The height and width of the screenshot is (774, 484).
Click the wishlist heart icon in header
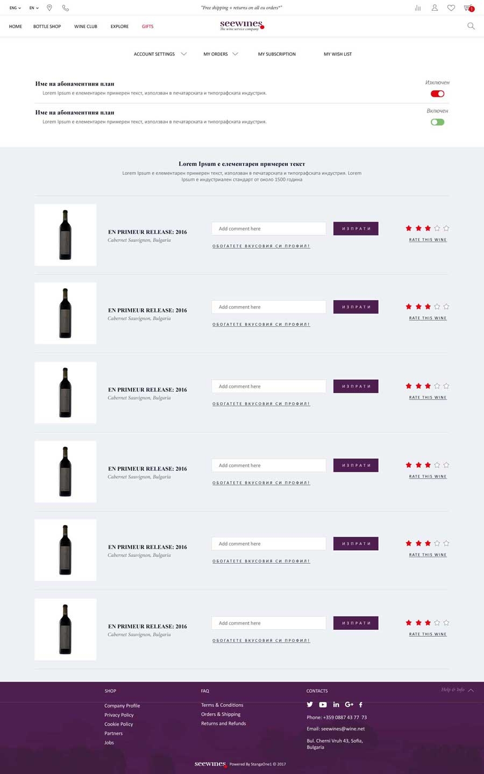pos(451,8)
